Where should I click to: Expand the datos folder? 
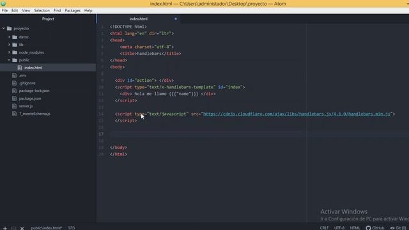9,37
